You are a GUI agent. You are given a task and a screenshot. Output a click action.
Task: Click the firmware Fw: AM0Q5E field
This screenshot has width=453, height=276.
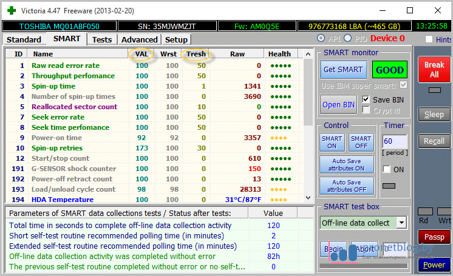tap(257, 26)
